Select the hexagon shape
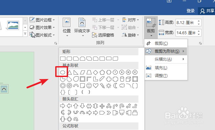This screenshot has height=130, width=215. point(109,72)
